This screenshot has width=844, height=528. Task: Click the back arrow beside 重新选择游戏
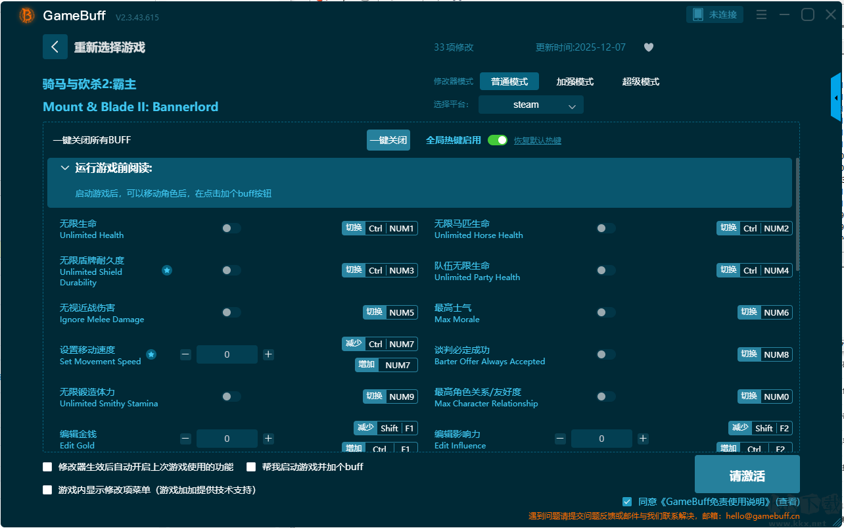coord(55,47)
